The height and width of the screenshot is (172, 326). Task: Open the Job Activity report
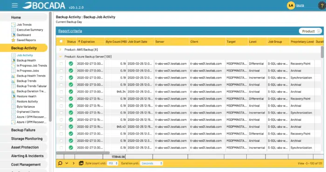[x=25, y=55]
